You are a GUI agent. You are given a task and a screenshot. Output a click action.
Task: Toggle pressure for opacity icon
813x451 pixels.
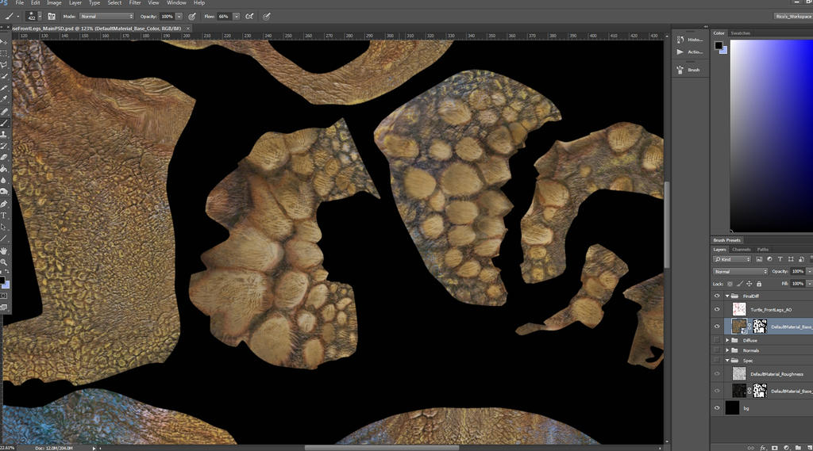(x=192, y=16)
